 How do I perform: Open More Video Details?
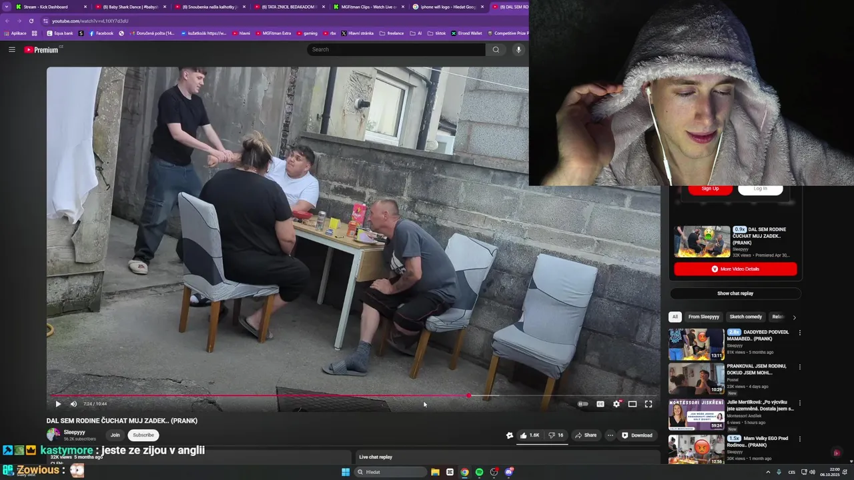(735, 269)
